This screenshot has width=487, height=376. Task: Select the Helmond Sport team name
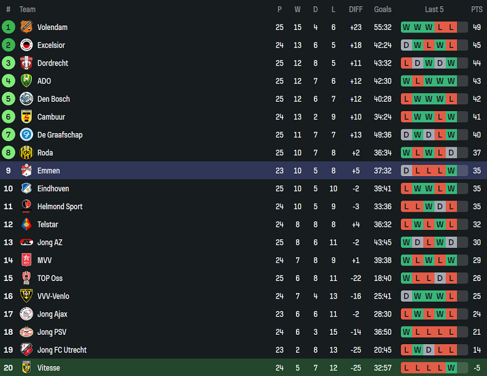59,207
